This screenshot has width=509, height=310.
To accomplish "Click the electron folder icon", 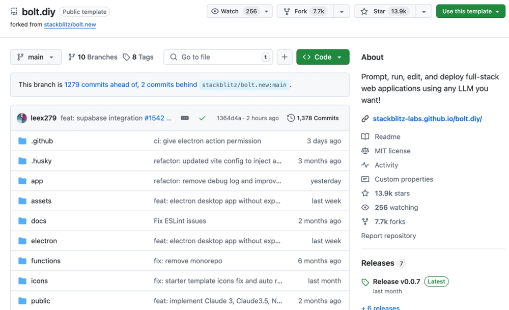I will pos(22,241).
